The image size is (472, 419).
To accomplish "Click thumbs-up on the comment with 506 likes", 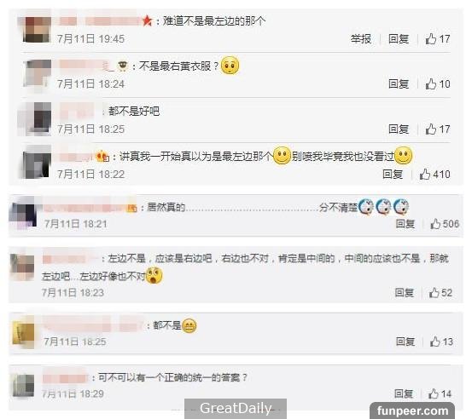I will (444, 223).
